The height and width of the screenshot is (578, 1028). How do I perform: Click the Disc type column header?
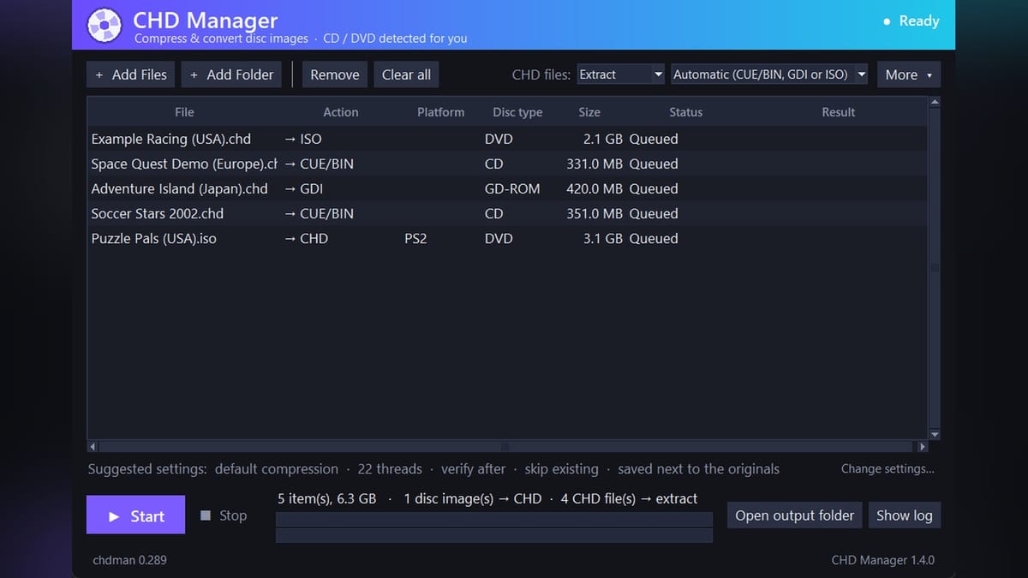click(517, 112)
